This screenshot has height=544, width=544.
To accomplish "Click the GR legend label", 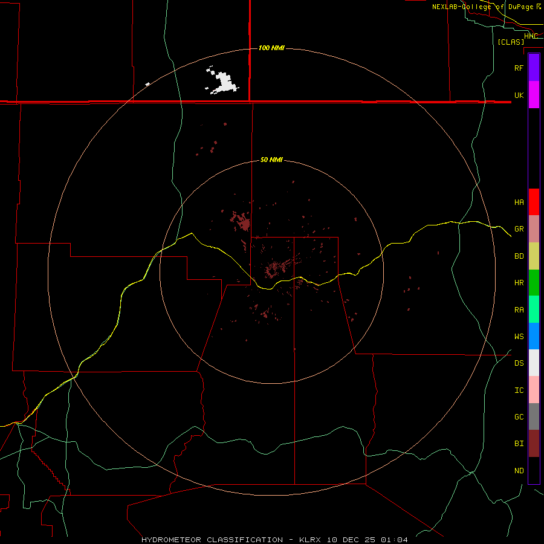I will coord(519,228).
